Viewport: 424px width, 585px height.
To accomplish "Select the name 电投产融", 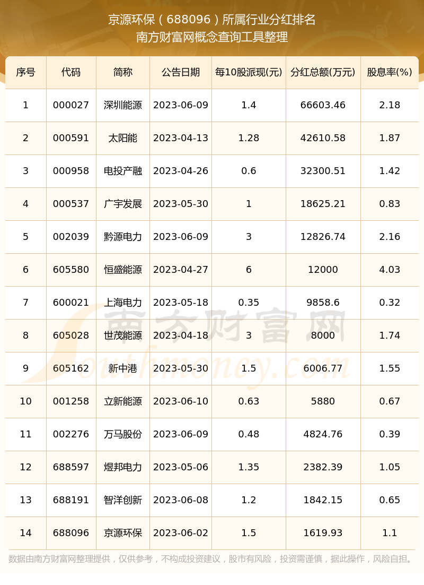I will (x=123, y=171).
